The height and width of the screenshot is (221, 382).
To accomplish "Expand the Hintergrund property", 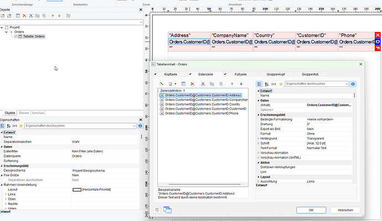I will click(x=259, y=138).
